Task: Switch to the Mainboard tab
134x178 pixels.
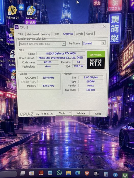Action: (x=33, y=34)
